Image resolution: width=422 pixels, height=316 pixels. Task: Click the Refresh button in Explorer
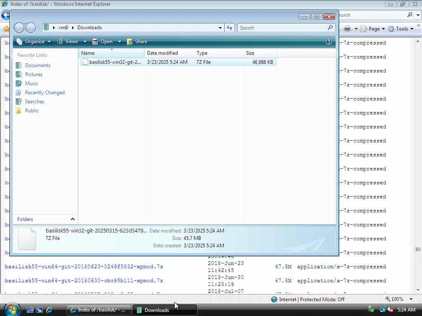coord(230,28)
